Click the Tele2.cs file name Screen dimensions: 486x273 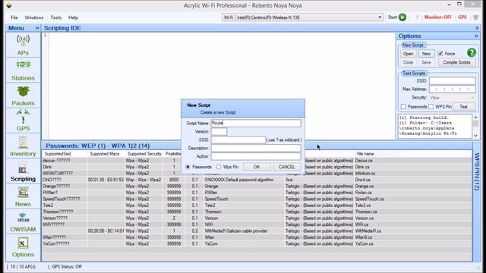pyautogui.click(x=363, y=206)
